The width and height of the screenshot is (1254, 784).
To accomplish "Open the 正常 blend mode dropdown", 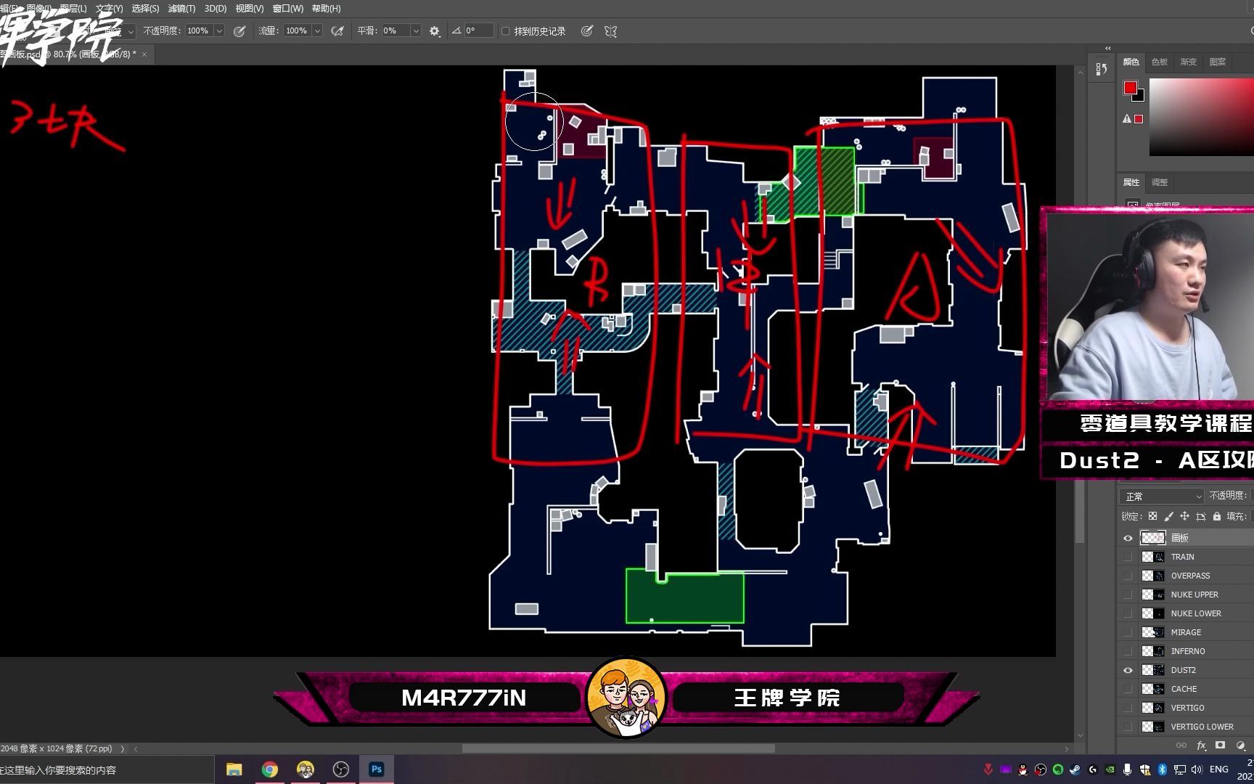I will coord(1161,496).
